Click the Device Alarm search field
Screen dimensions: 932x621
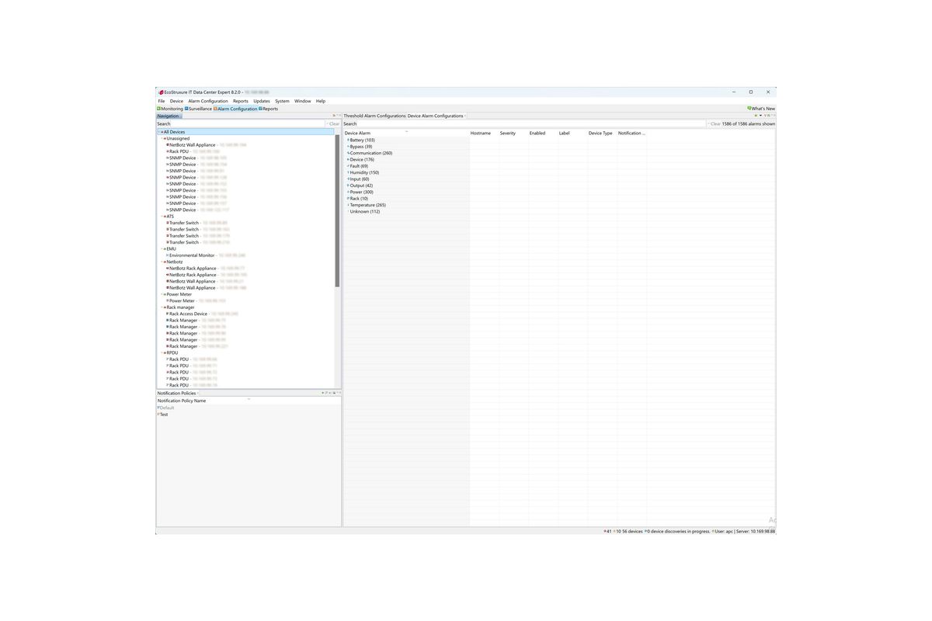tap(524, 124)
